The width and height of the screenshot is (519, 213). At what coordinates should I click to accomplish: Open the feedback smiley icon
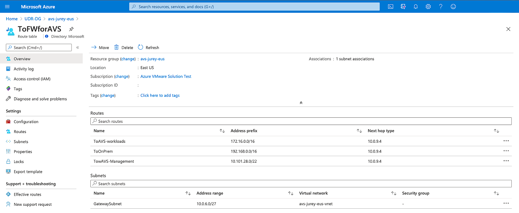[x=453, y=7]
